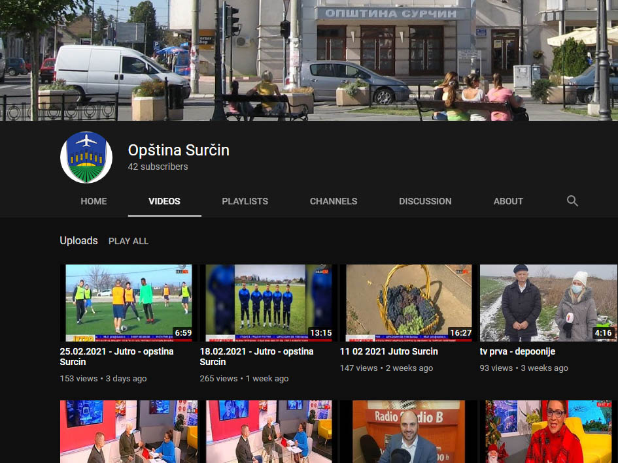Play the 25.02.2021 Jutro opstina Surcin video
Viewport: 618px width, 463px height.
[x=128, y=302]
